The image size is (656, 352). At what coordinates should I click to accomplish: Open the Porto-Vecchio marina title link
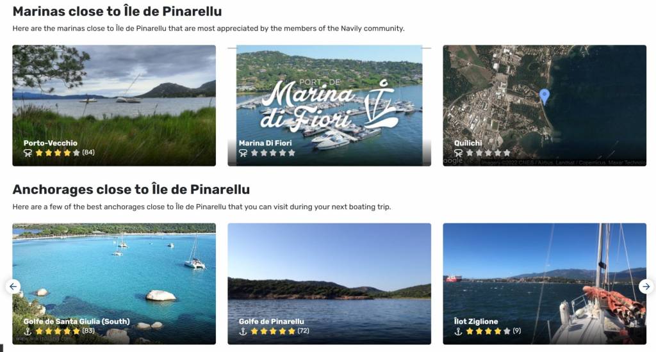50,143
